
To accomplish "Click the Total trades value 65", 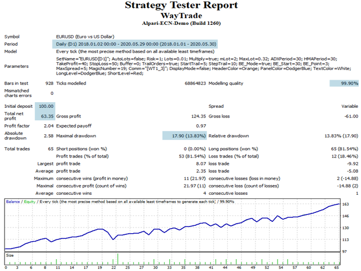I will 51,149.
